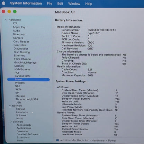Click Hardware in the bottom path bar
The height and width of the screenshot is (144, 144).
pyautogui.click(x=98, y=141)
